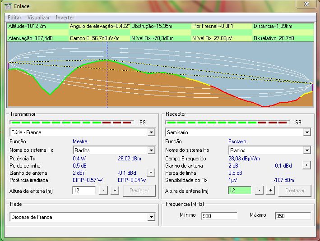This screenshot has width=320, height=241.
Task: Click the Mestre function value
Action: (x=80, y=141)
